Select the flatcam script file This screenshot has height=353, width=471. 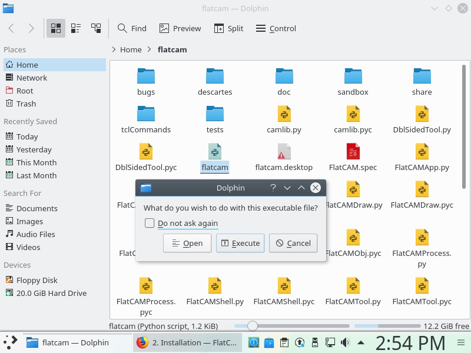click(x=215, y=157)
